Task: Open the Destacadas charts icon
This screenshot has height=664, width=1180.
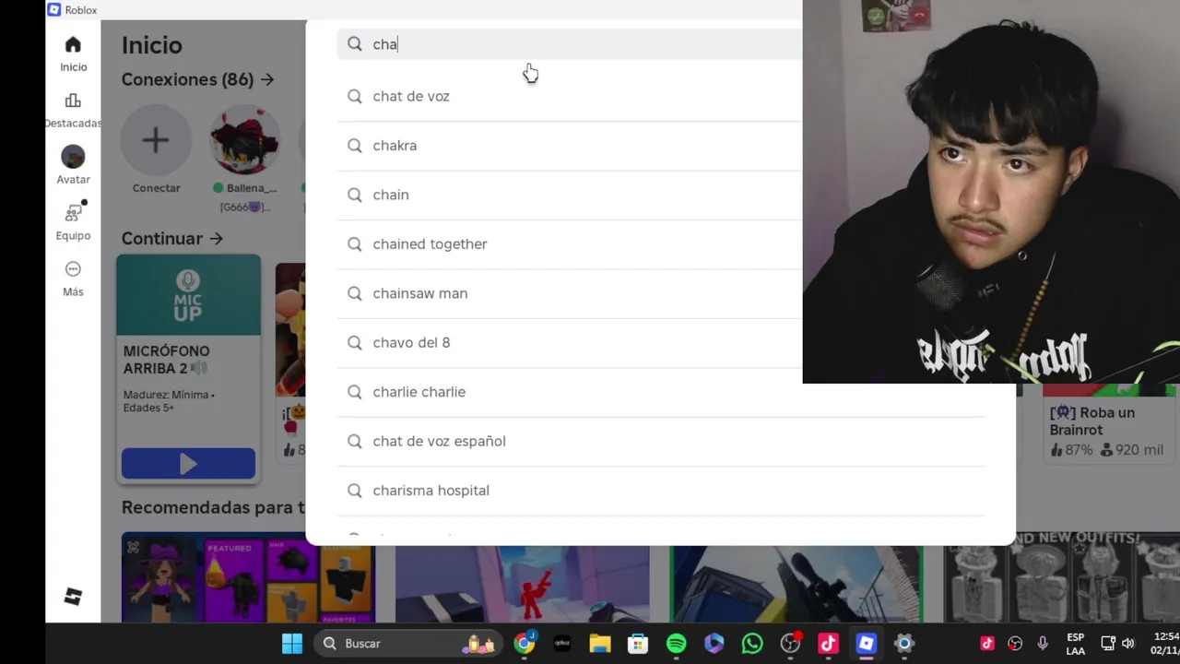Action: [x=73, y=101]
